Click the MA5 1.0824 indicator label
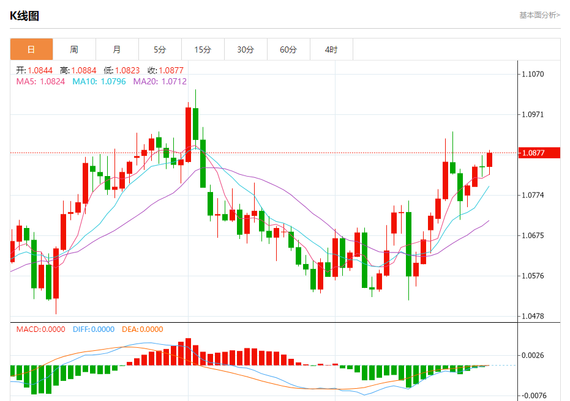570x401 pixels. click(40, 81)
